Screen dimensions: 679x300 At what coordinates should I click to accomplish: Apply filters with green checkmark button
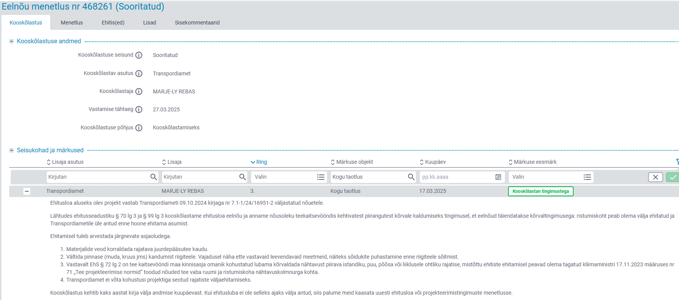pos(672,177)
